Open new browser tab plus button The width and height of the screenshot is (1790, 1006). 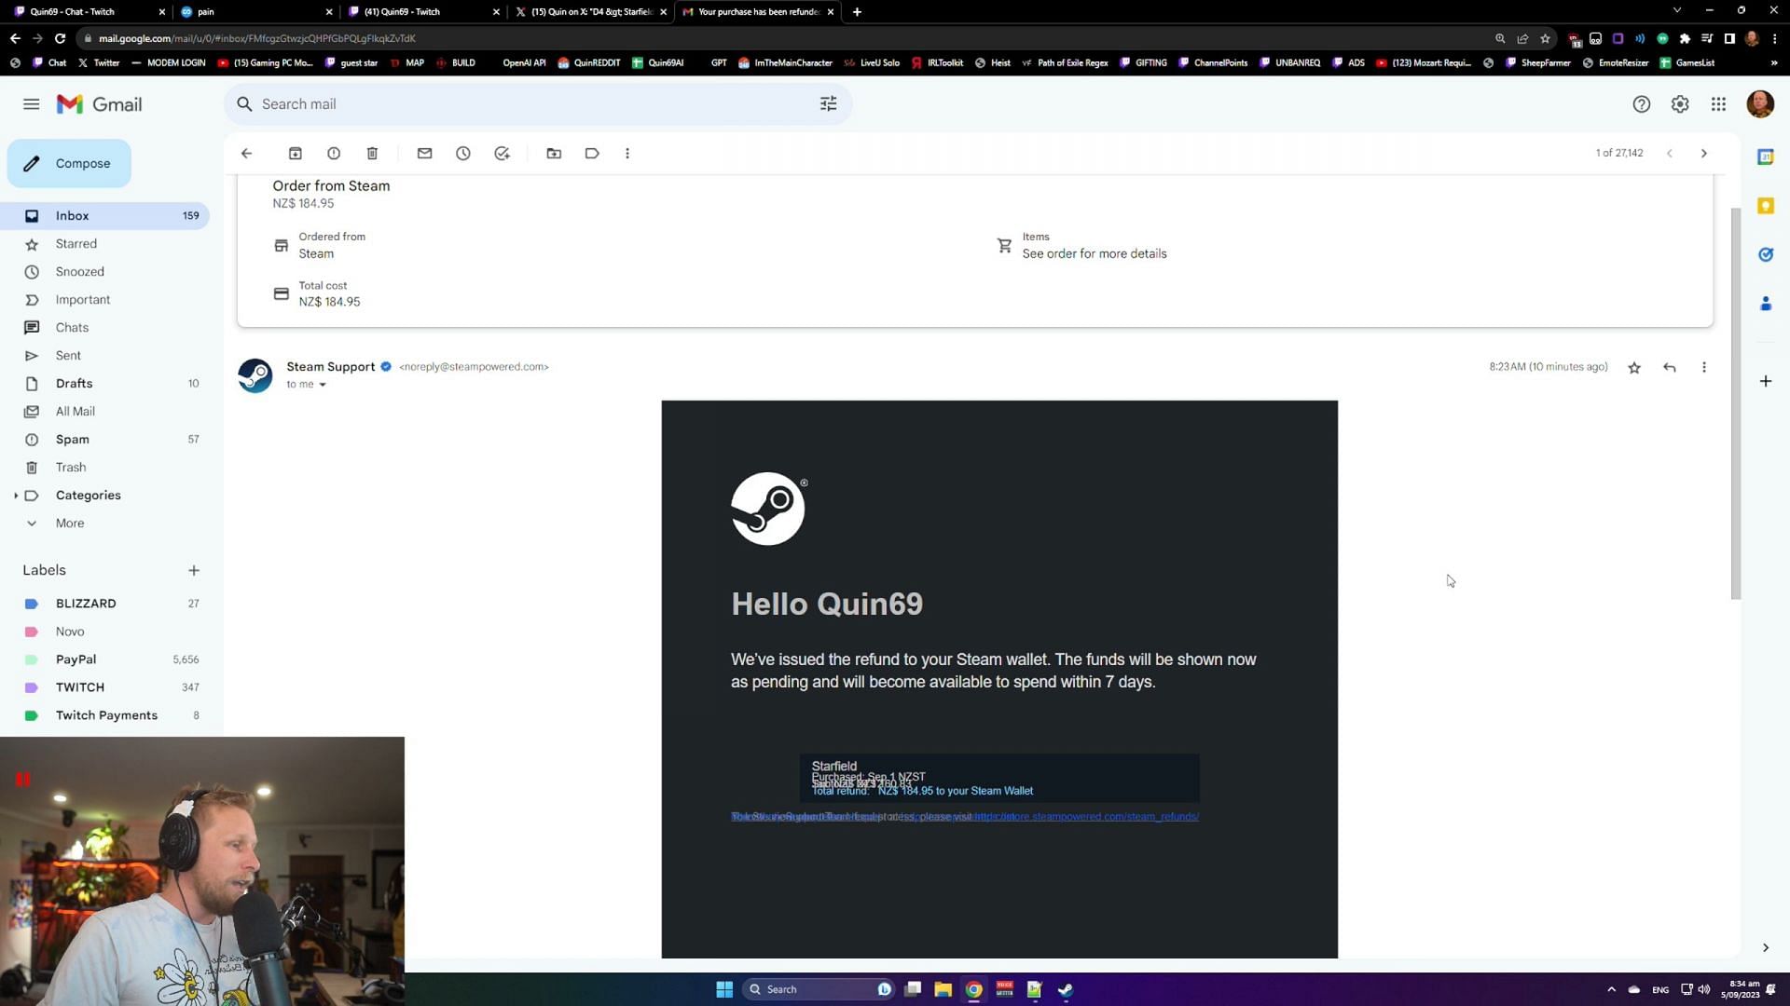click(857, 12)
